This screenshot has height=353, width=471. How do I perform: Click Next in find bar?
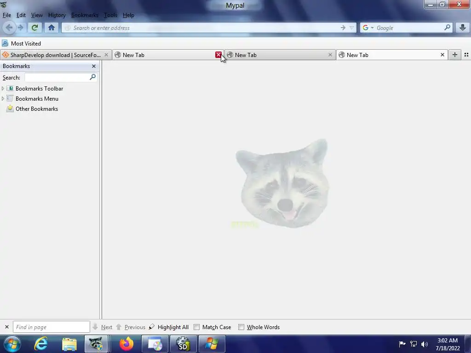[x=103, y=327]
